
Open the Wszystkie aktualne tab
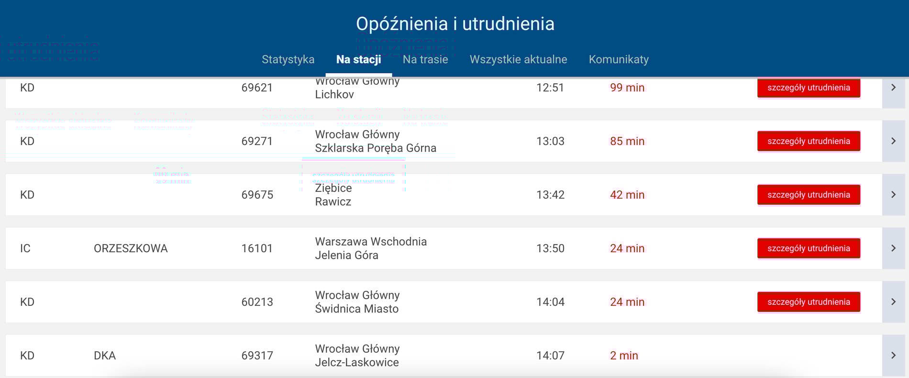tap(518, 59)
